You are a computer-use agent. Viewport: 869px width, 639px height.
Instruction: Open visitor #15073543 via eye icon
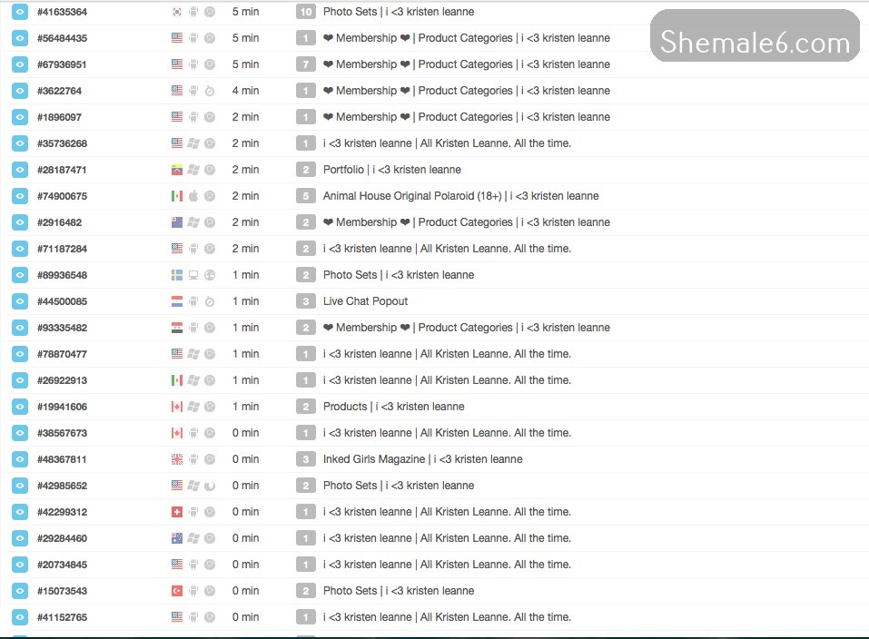20,591
